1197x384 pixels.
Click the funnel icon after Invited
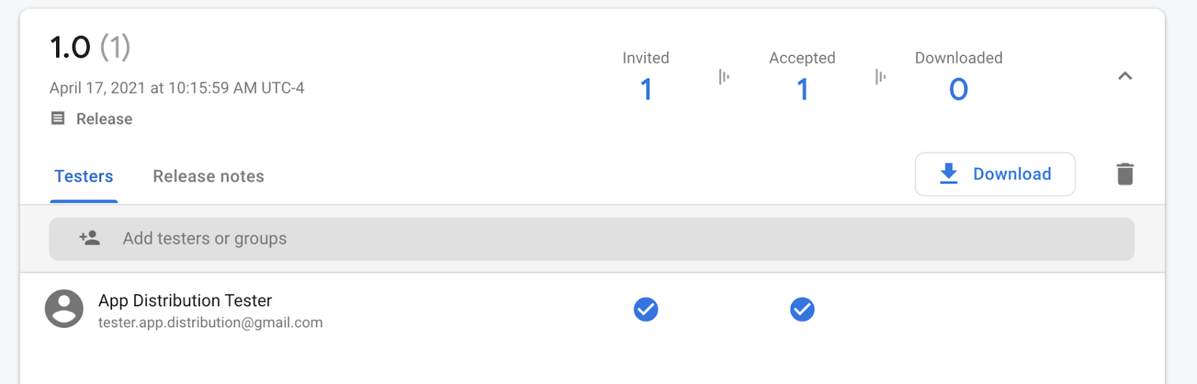[723, 76]
